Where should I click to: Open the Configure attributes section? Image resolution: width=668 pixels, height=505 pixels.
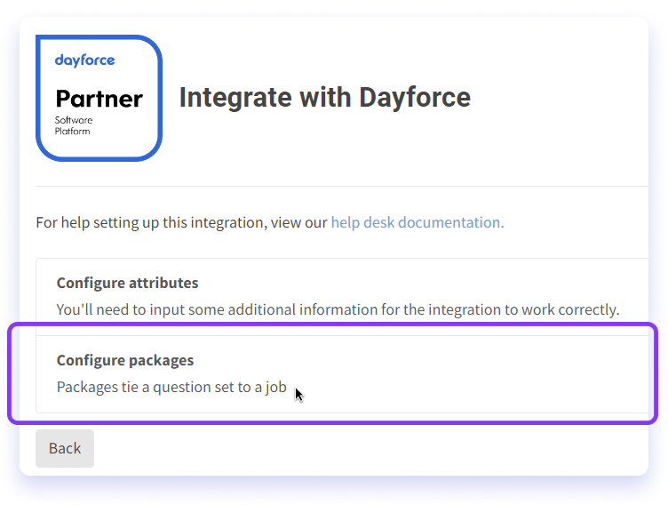[x=342, y=297]
